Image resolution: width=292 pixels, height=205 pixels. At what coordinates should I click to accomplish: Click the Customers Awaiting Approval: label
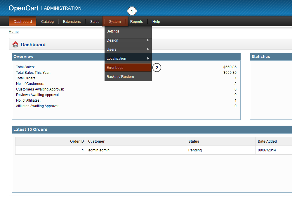pyautogui.click(x=40, y=89)
